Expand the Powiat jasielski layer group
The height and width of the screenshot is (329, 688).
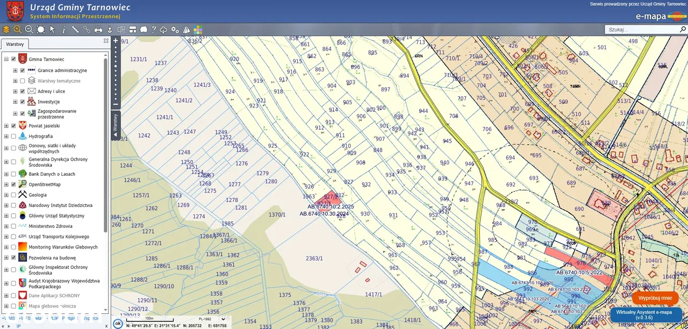point(6,126)
